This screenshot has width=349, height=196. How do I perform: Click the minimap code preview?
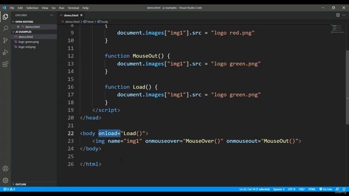(x=337, y=29)
